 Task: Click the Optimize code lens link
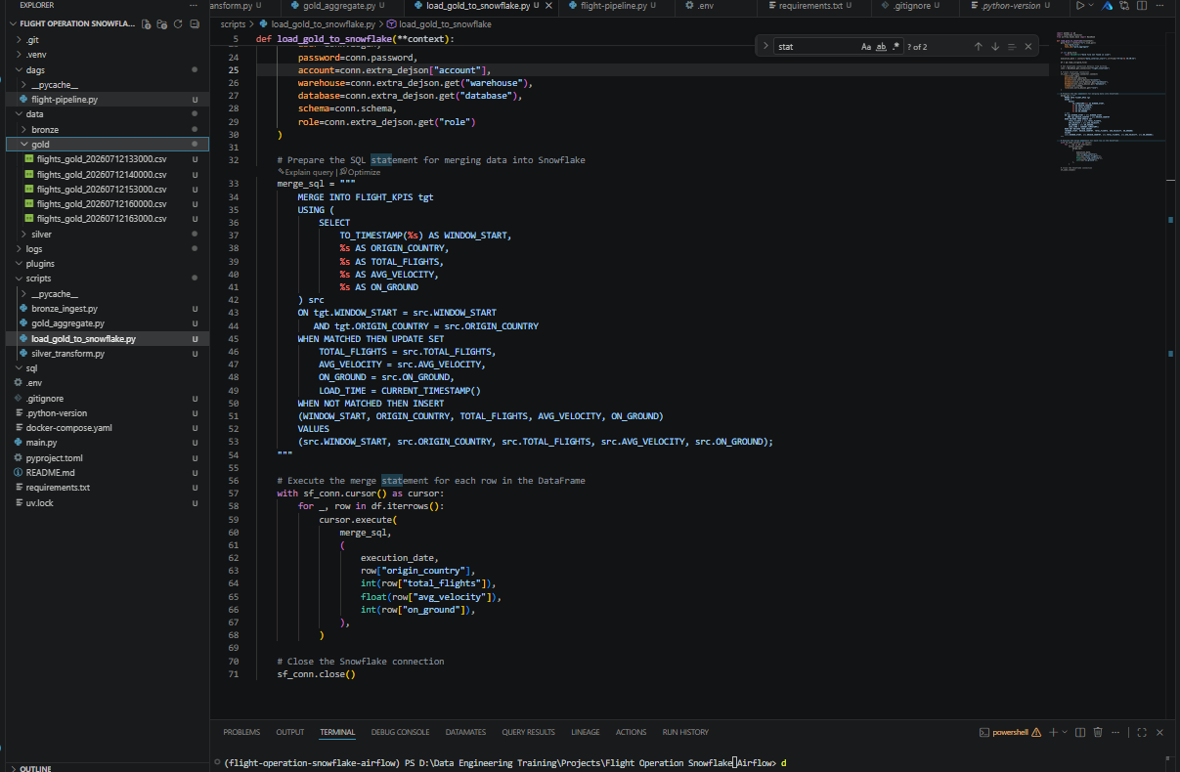tap(361, 172)
